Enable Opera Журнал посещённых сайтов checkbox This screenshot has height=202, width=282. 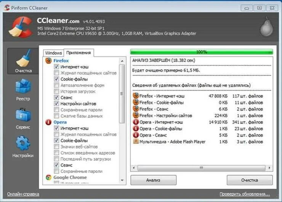56,134
